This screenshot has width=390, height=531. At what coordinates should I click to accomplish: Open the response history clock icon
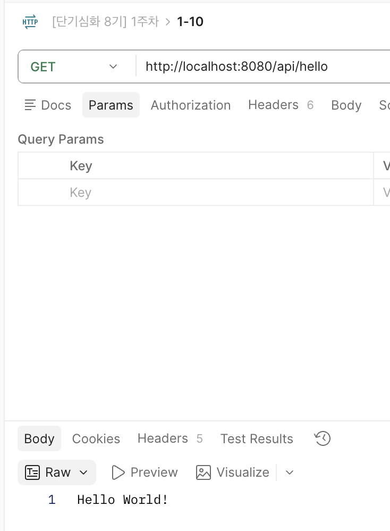coord(323,438)
